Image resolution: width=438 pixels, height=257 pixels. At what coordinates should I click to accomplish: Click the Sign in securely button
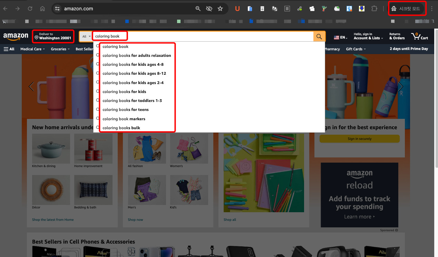pos(359,139)
